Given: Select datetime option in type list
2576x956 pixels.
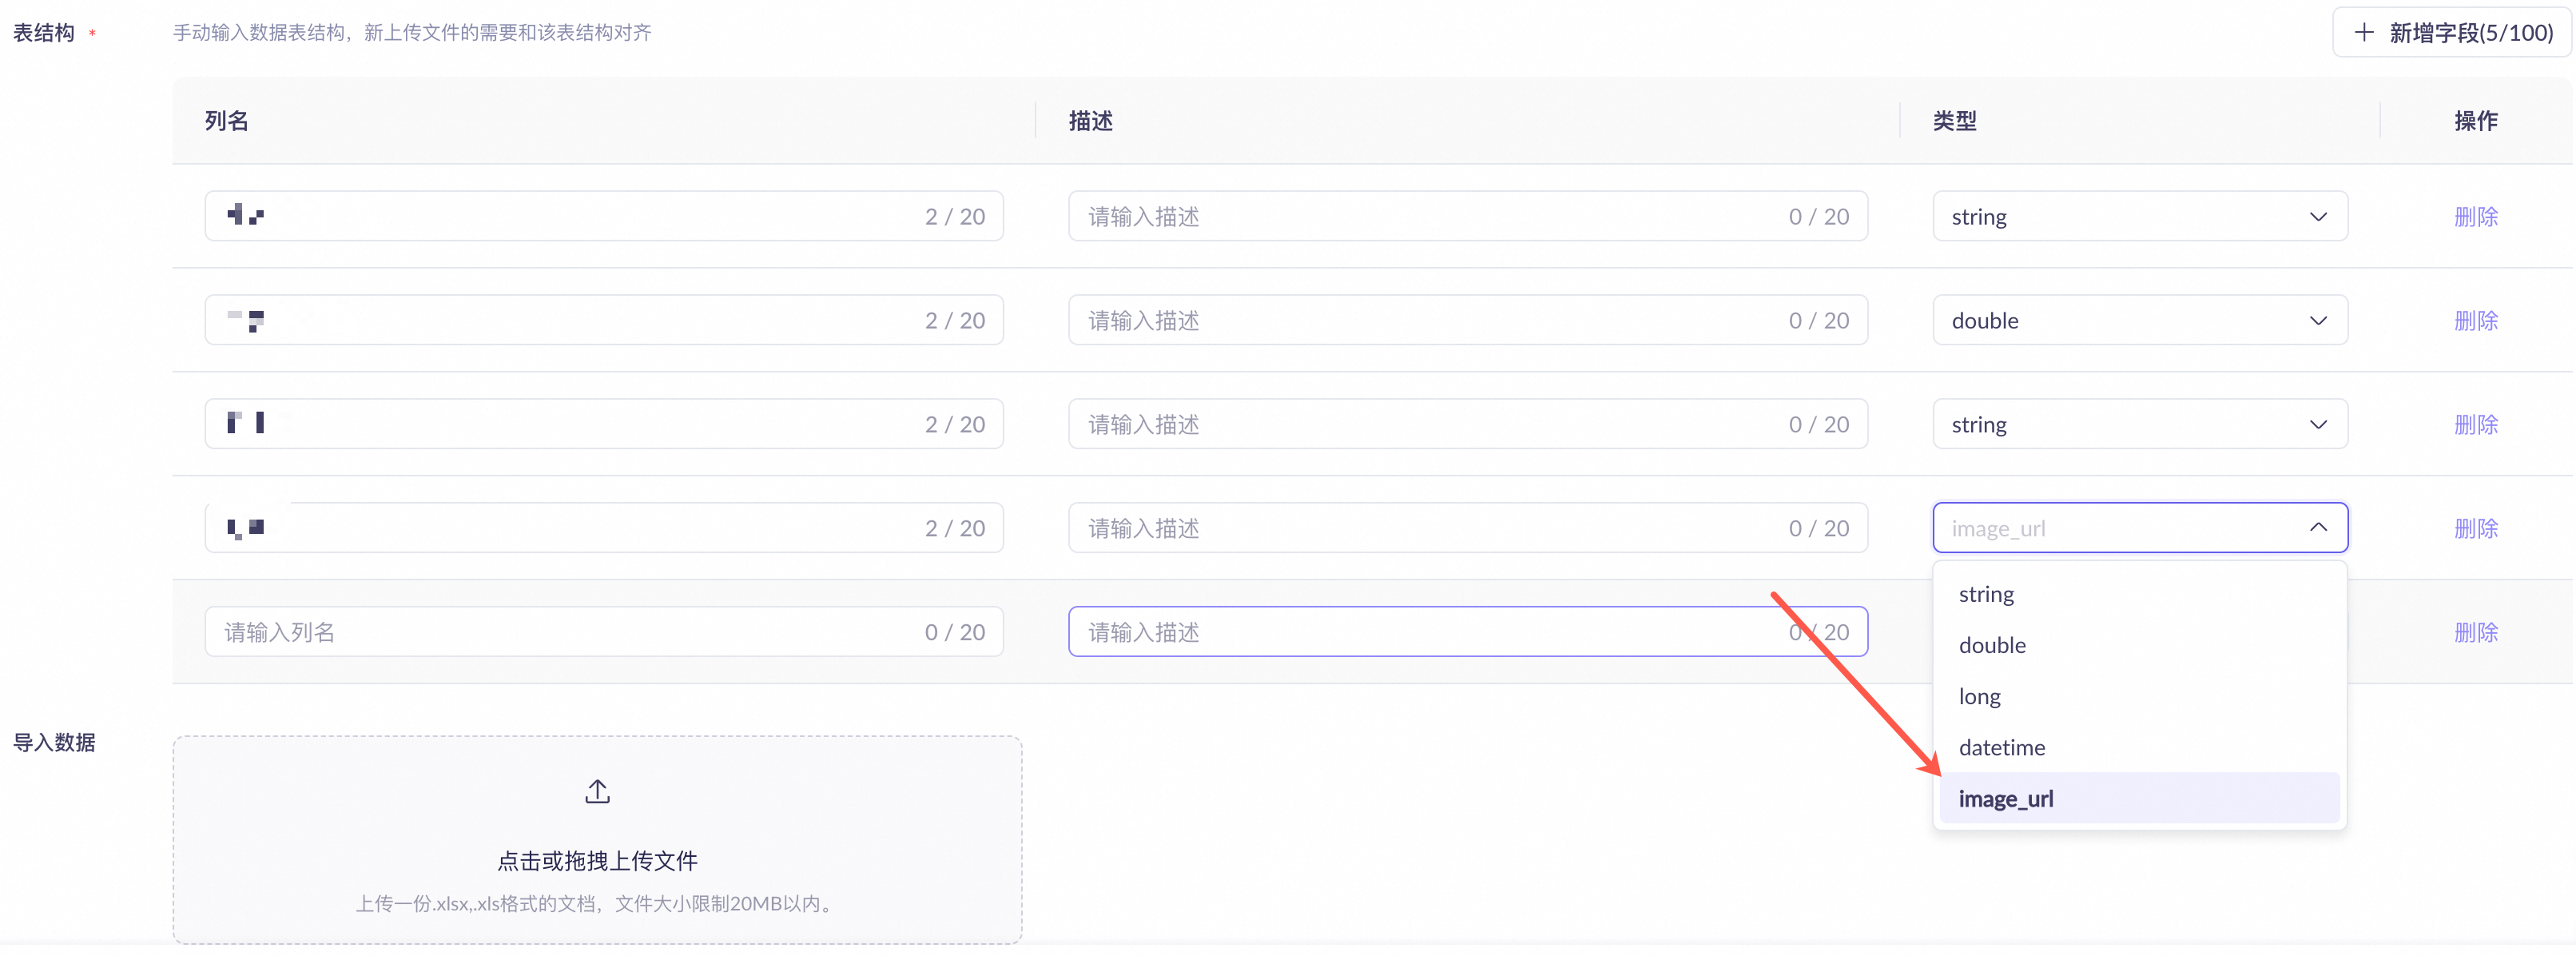Looking at the screenshot, I should (x=2001, y=747).
